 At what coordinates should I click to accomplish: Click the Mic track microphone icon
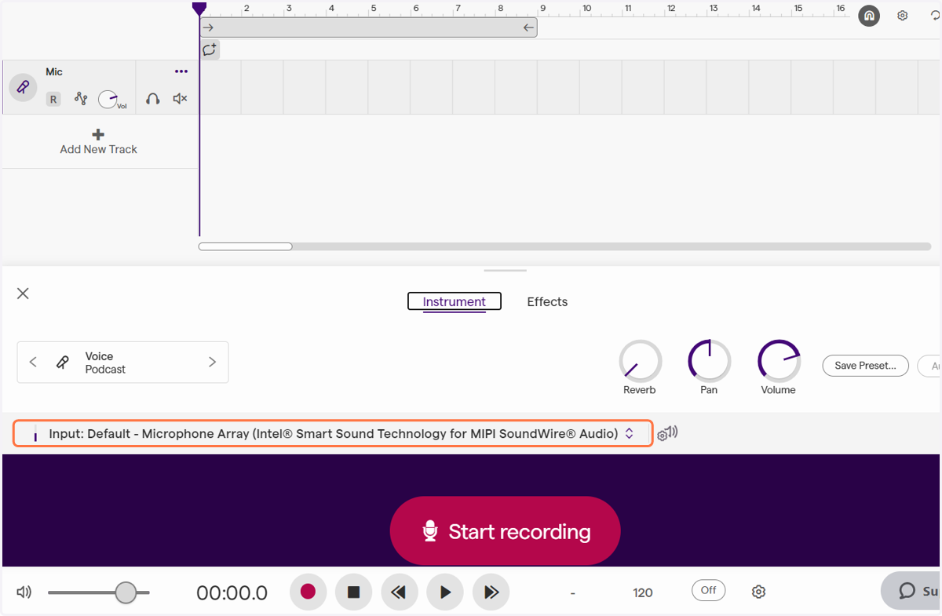23,87
